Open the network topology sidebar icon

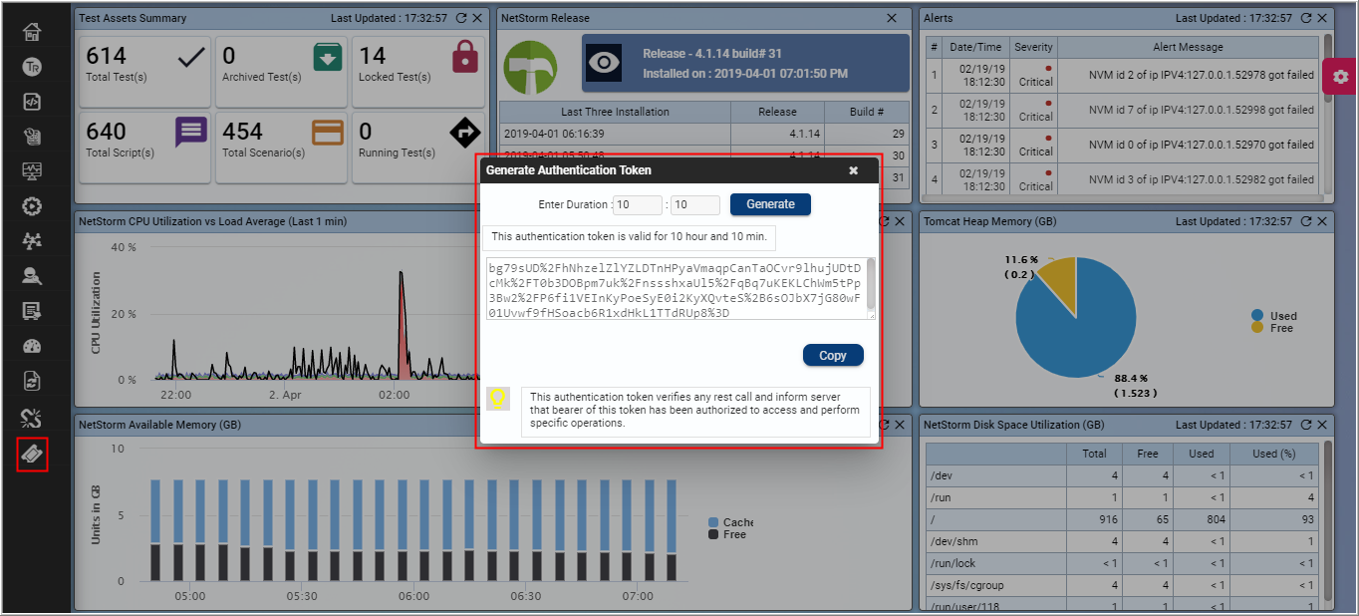coord(32,241)
